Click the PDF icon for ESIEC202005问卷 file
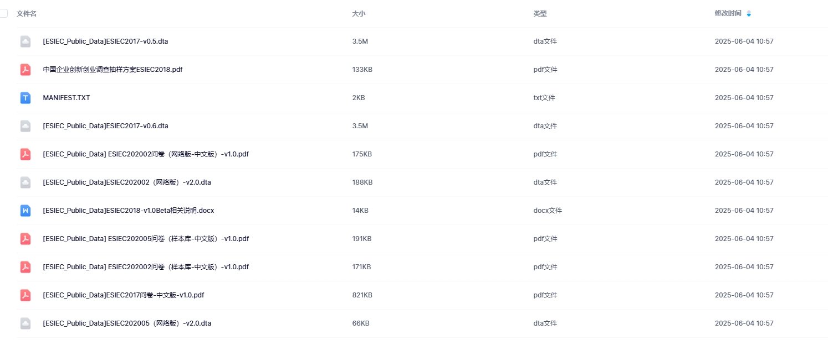This screenshot has height=340, width=828. [25, 239]
